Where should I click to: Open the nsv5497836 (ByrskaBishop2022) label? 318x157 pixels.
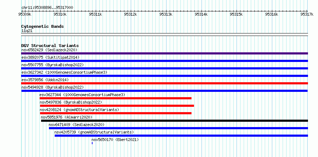pyautogui.click(x=71, y=102)
